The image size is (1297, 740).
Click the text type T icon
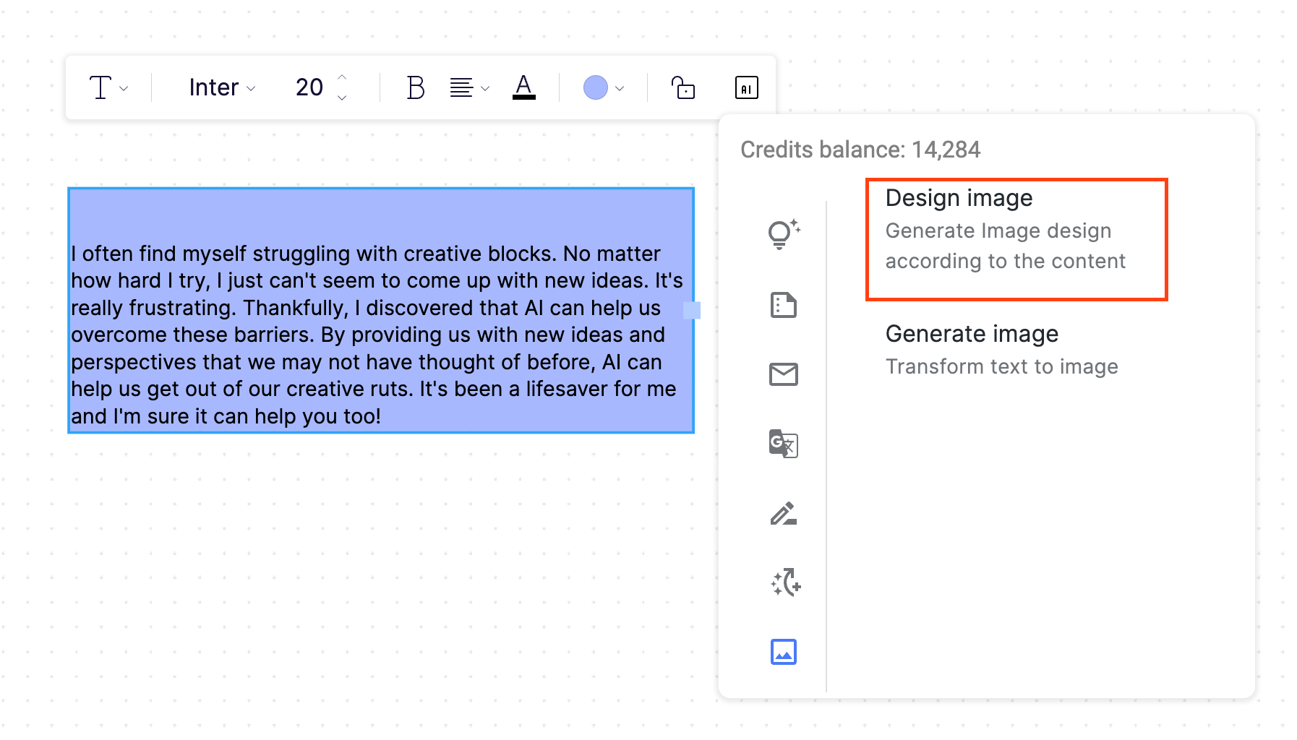click(x=100, y=87)
